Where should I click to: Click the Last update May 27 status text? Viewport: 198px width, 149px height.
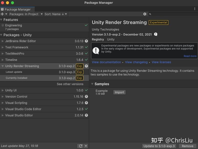(19, 146)
